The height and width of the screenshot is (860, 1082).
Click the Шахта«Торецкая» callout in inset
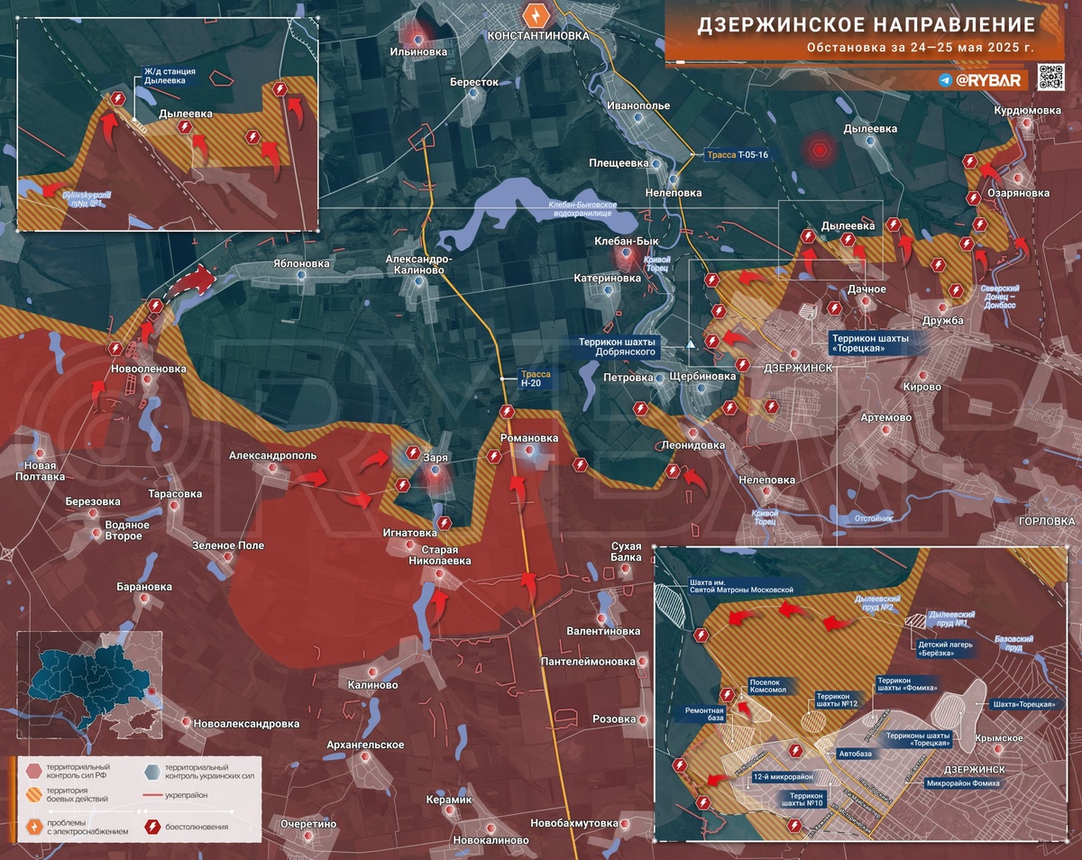tap(1022, 704)
